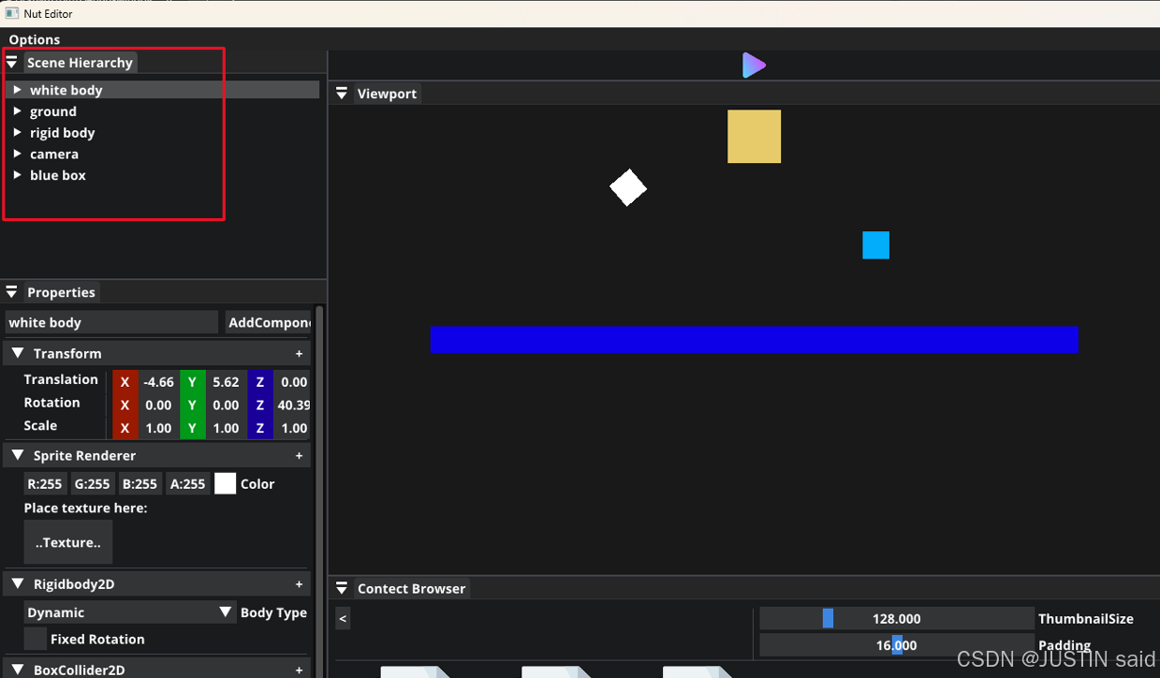Collapse the Scene Hierarchy panel triangle
Viewport: 1160px width, 678px height.
[12, 63]
